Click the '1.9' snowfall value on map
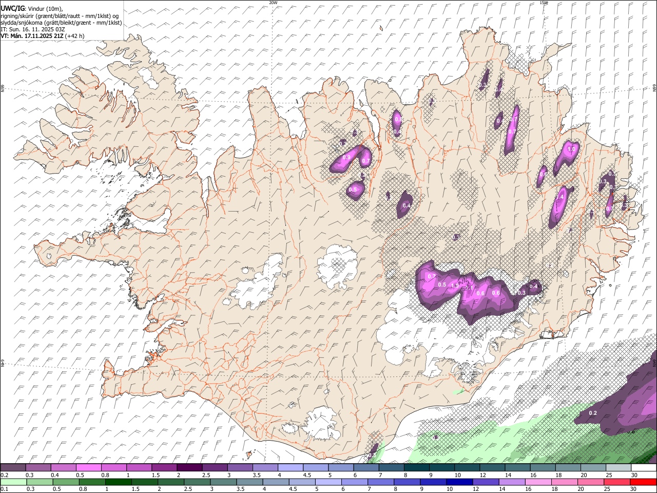The image size is (657, 493). click(x=454, y=286)
